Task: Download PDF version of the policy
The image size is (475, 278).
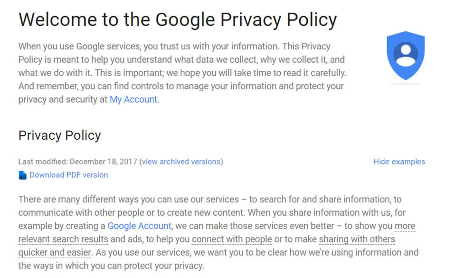Action: pyautogui.click(x=68, y=175)
